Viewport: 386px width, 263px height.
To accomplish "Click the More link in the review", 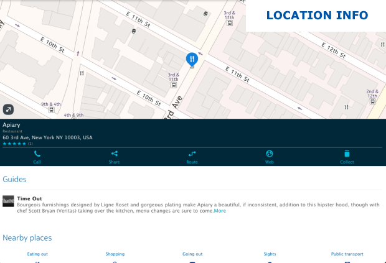I will (x=220, y=211).
